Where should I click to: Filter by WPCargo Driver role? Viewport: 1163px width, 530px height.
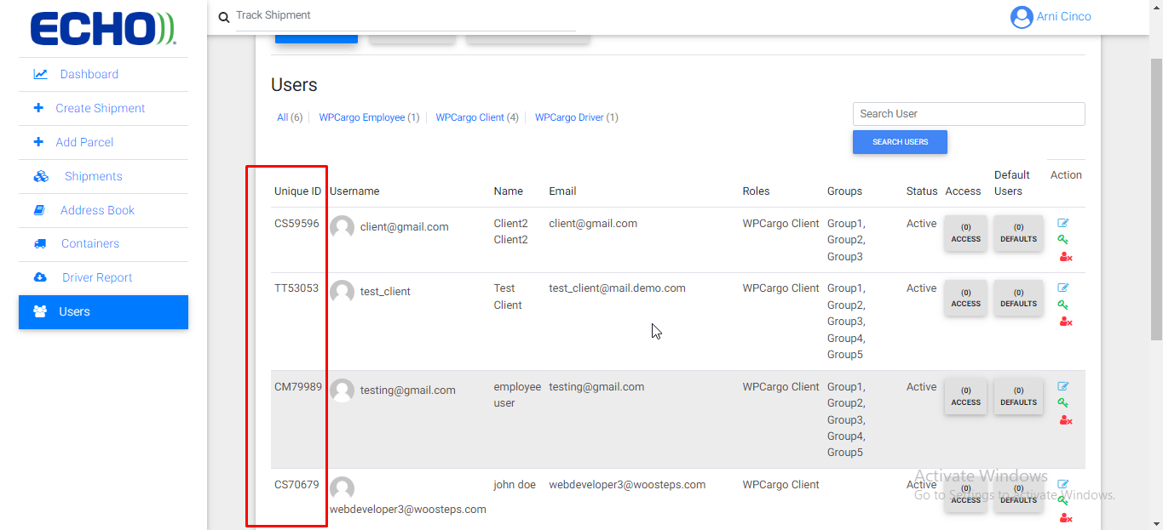point(577,117)
